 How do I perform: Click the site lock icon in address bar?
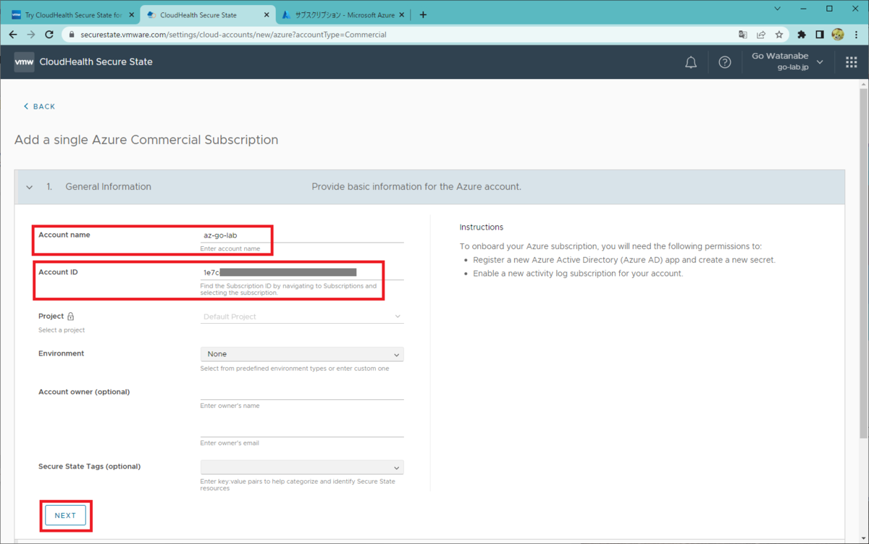click(71, 35)
